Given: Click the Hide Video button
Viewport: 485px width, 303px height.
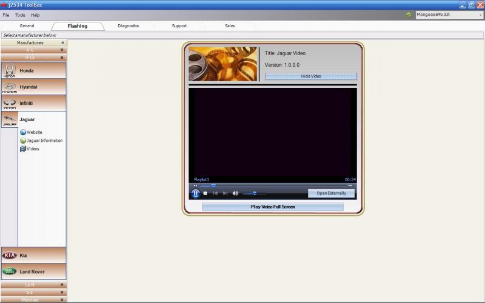Looking at the screenshot, I should click(x=311, y=76).
